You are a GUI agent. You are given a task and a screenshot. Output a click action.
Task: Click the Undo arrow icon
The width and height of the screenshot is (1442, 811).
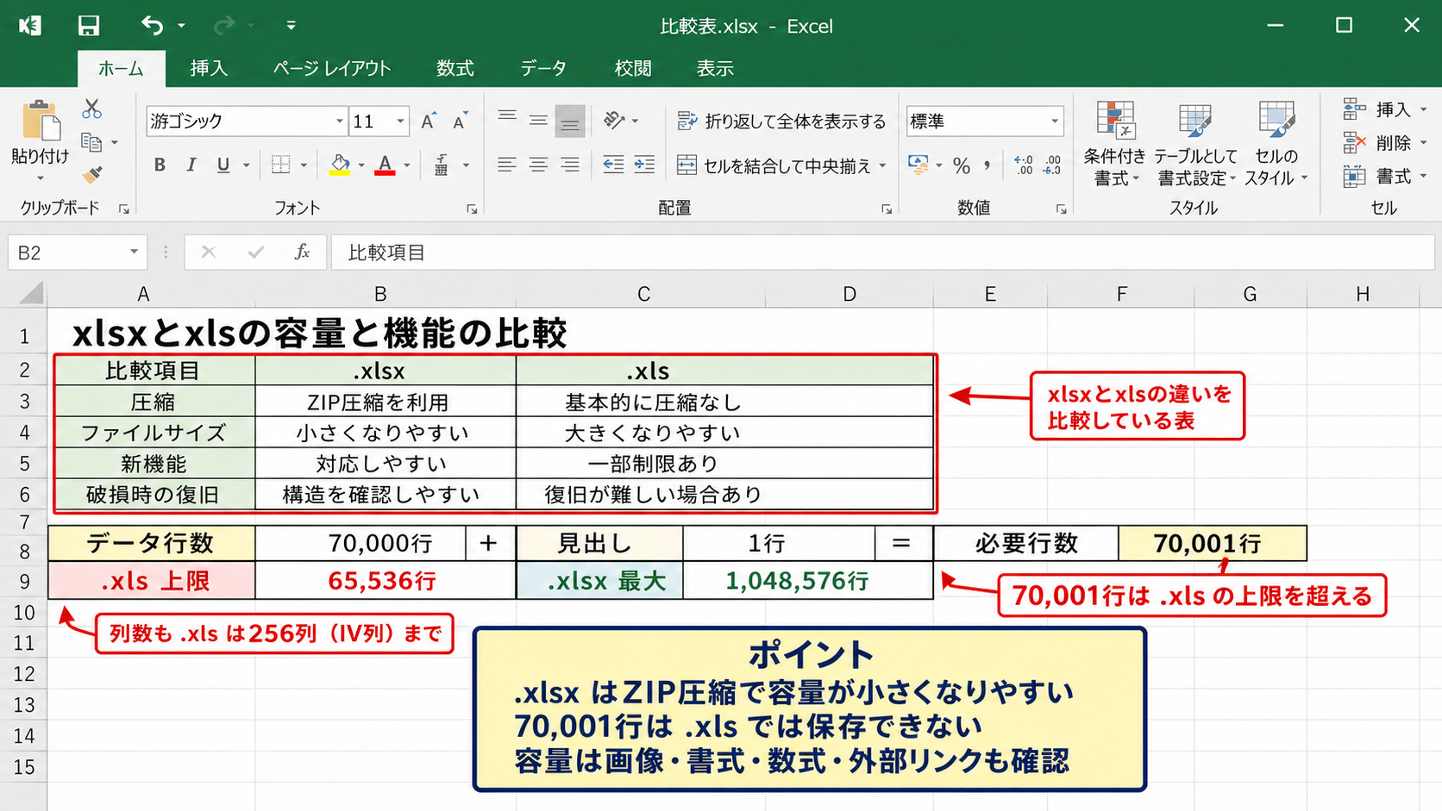click(152, 26)
